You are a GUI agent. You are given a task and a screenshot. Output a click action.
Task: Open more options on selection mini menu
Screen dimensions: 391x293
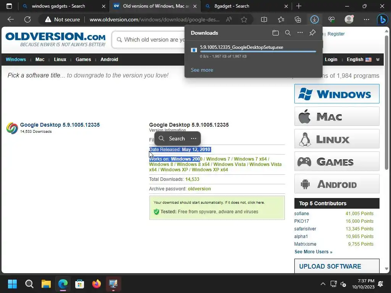click(x=194, y=138)
